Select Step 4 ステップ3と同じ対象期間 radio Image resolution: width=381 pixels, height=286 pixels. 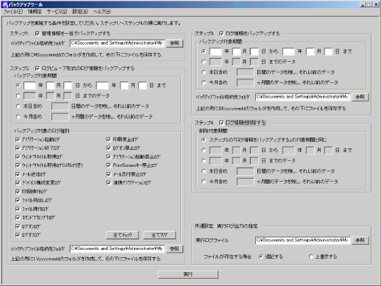coord(204,140)
